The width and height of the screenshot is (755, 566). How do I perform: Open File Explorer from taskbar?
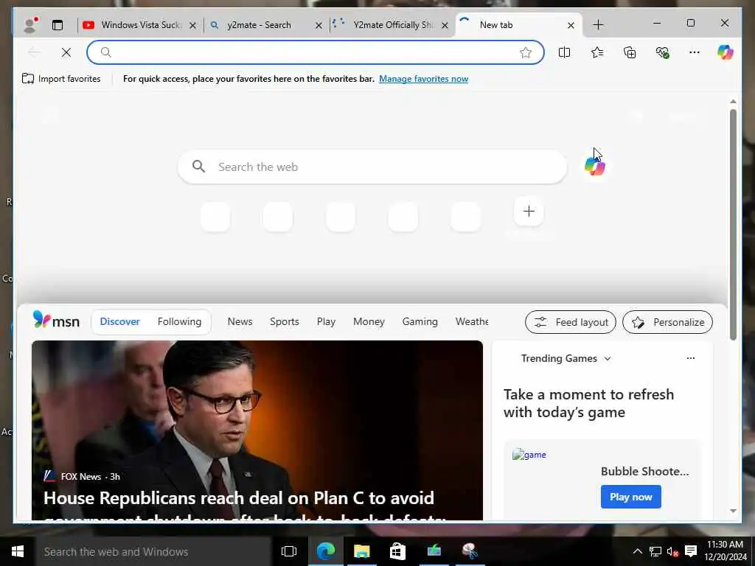tap(361, 551)
